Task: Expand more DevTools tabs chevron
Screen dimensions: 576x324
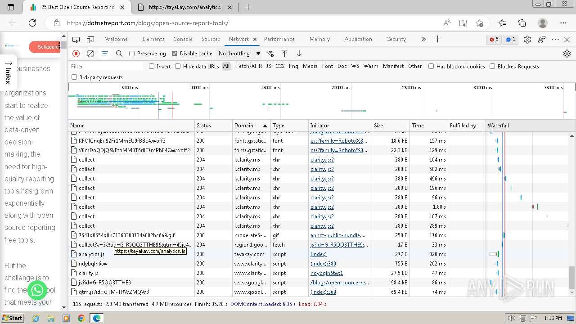Action: pyautogui.click(x=423, y=39)
